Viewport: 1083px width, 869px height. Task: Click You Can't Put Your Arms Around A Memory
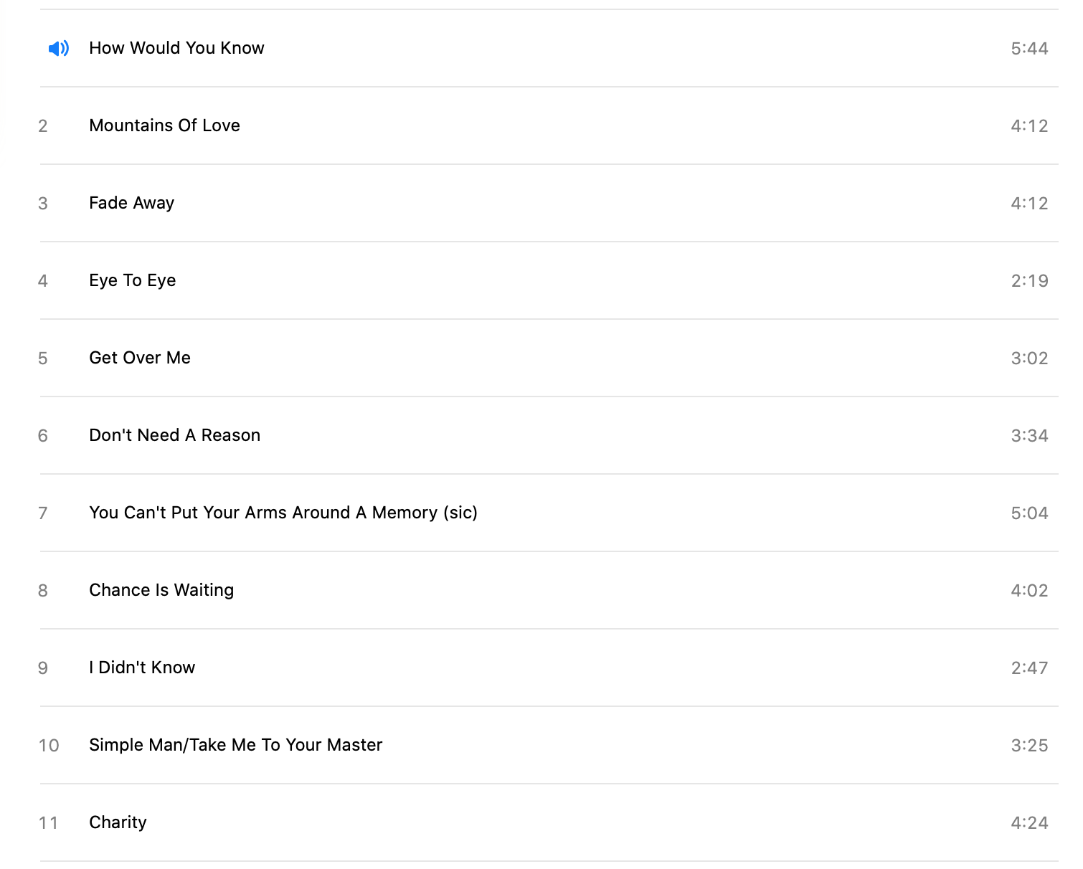(283, 513)
